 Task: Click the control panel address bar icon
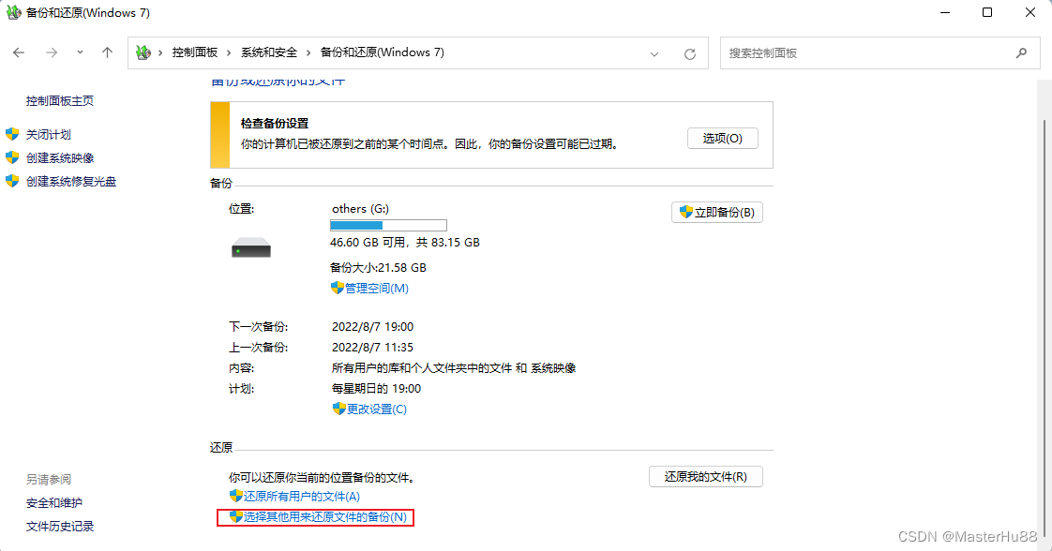coord(143,52)
